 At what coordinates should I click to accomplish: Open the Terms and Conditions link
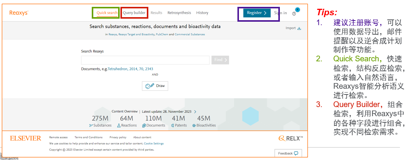tap(88, 137)
